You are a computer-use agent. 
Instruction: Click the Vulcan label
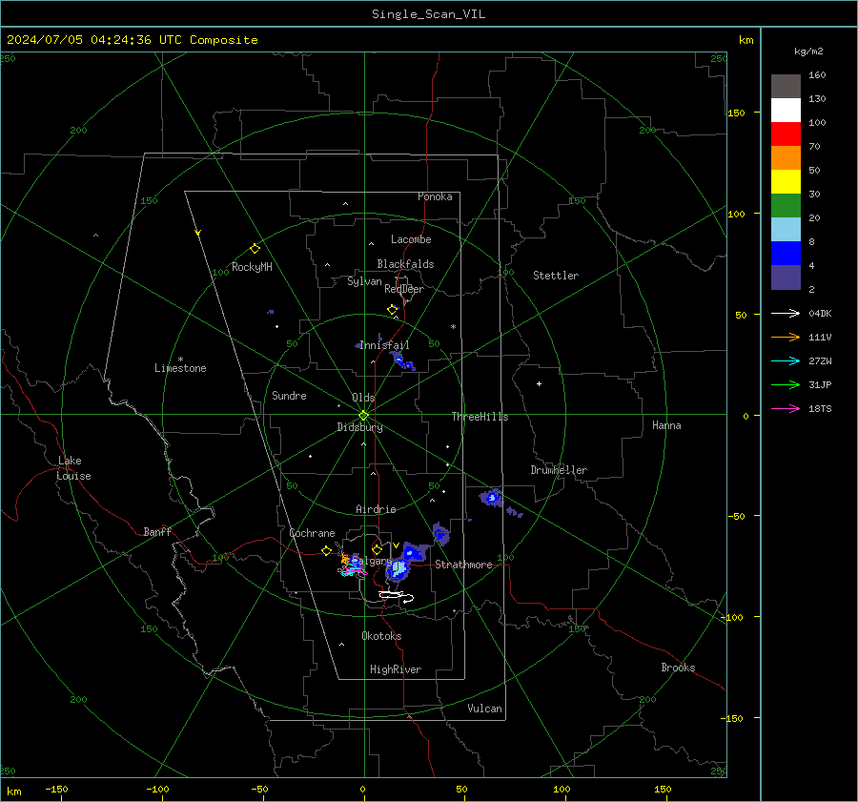pyautogui.click(x=484, y=709)
